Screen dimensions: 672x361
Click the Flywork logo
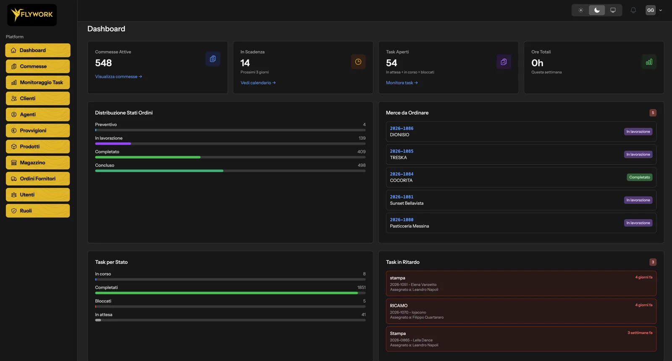click(32, 15)
